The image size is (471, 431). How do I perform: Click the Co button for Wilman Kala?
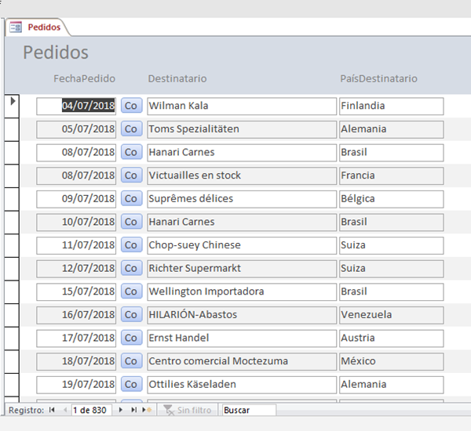(131, 106)
